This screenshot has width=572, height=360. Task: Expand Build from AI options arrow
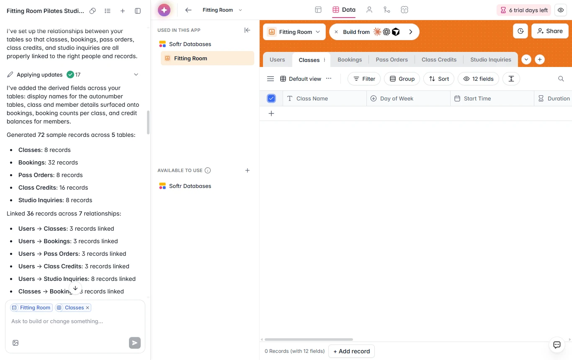point(411,32)
